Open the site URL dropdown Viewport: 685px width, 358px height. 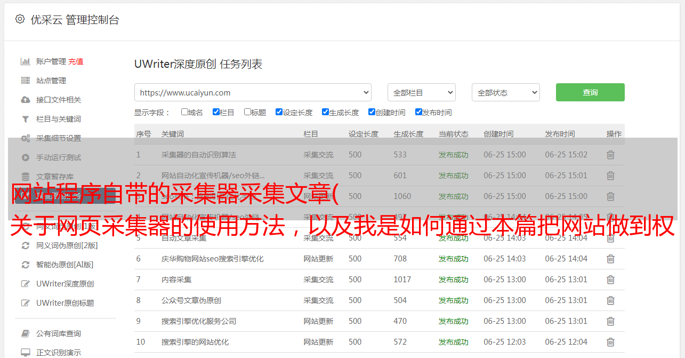(253, 92)
